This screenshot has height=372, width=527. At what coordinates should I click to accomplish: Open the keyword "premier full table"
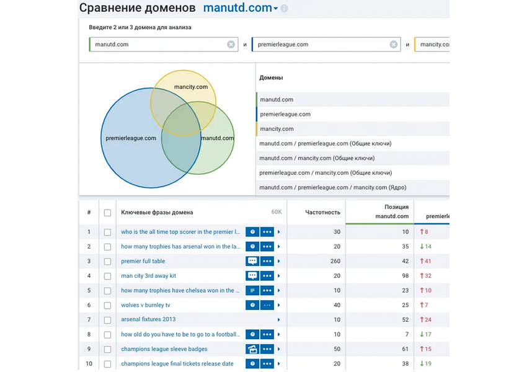click(142, 261)
